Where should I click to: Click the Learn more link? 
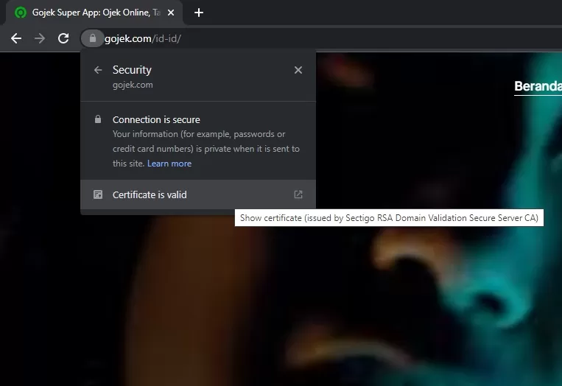point(169,164)
